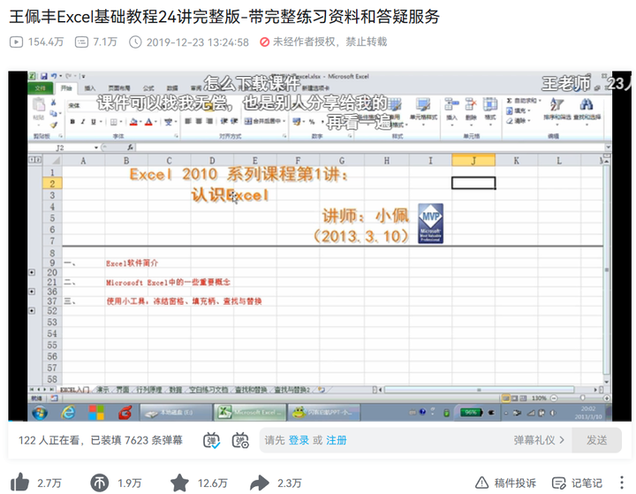Select column J header
Image resolution: width=636 pixels, height=494 pixels.
pos(473,160)
